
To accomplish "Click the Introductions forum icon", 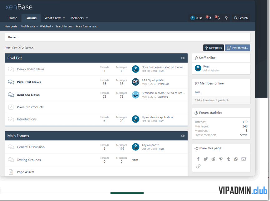I will [11, 119].
